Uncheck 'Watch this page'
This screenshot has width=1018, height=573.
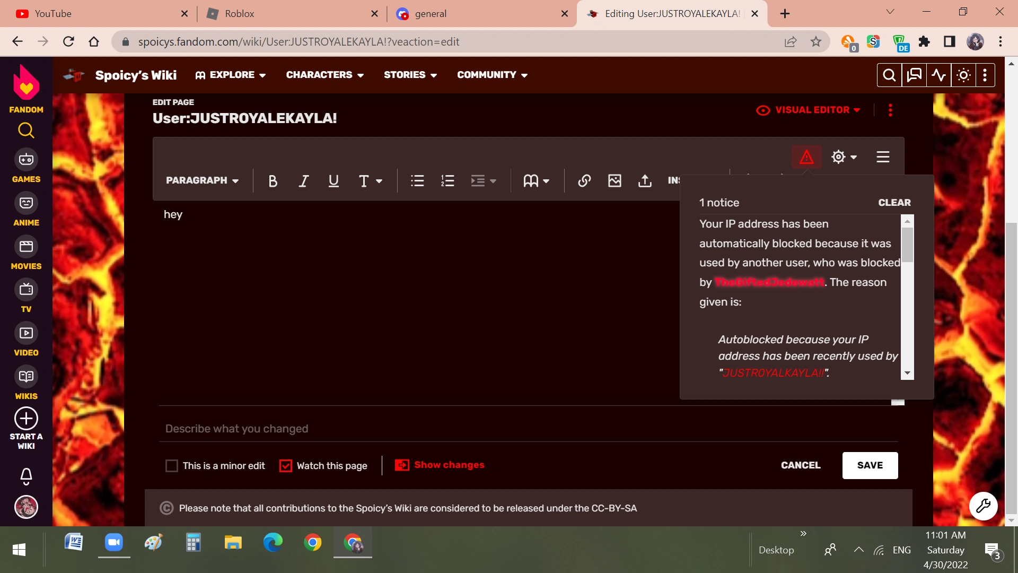point(286,465)
